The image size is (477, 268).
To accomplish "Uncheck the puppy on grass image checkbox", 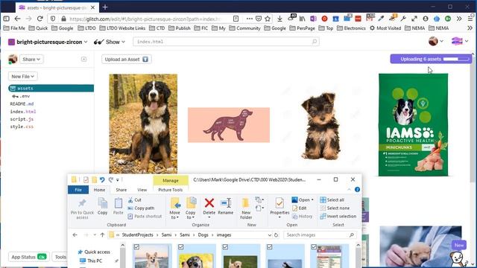I will (225, 247).
